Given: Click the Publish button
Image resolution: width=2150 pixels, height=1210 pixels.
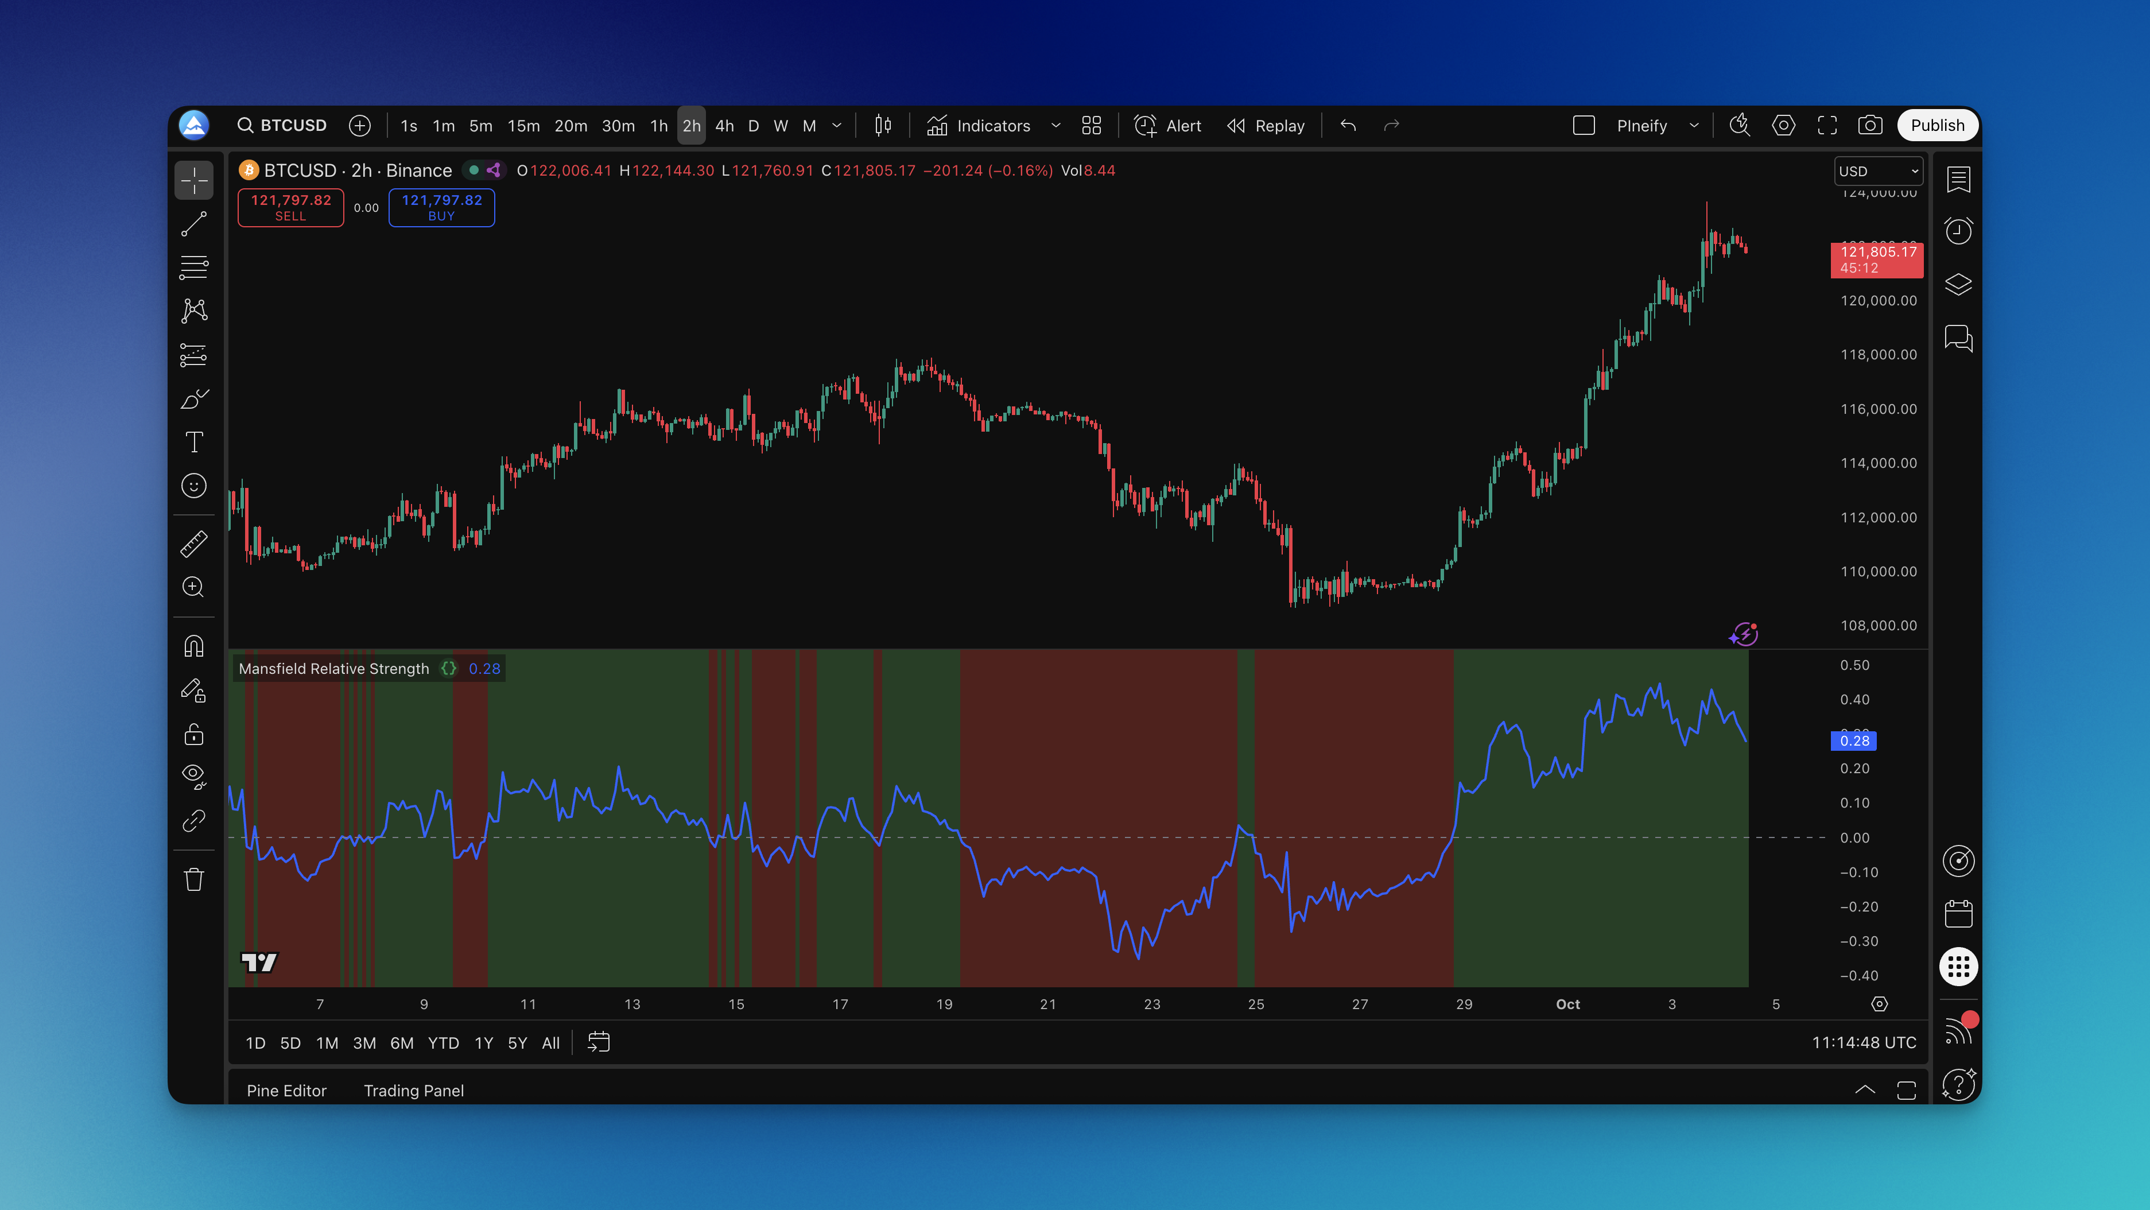Looking at the screenshot, I should tap(1937, 125).
